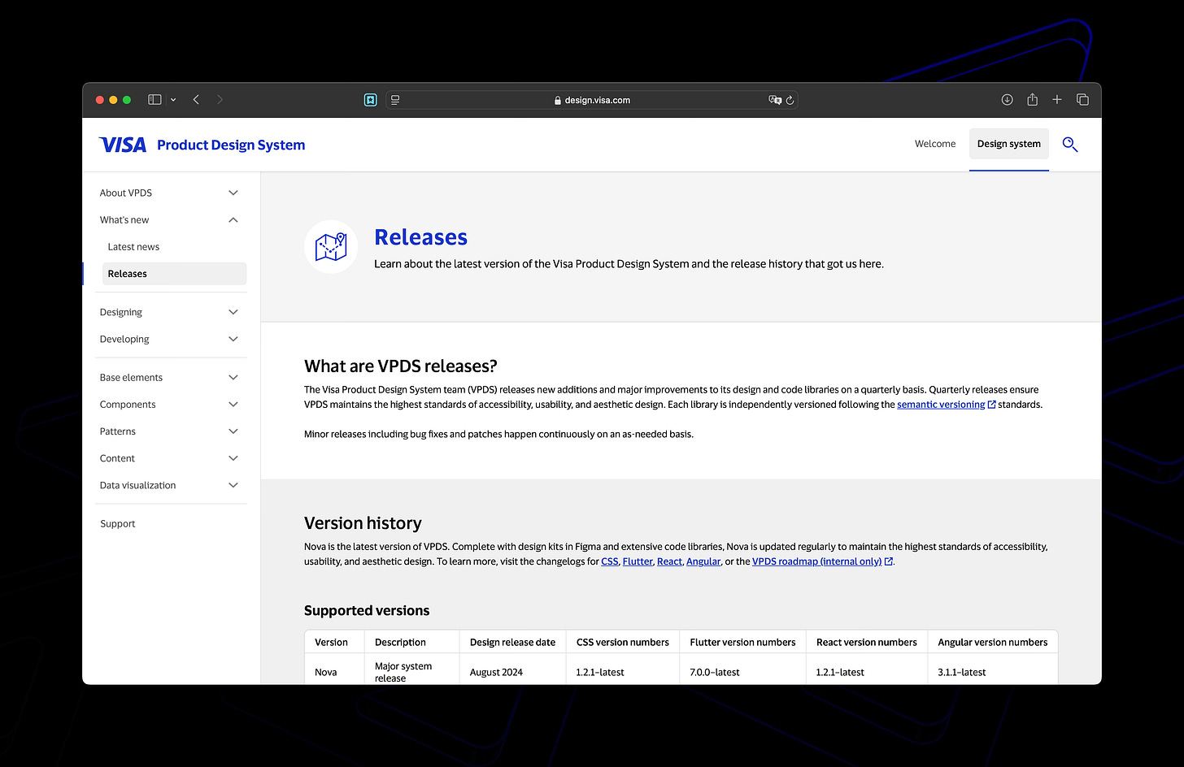Image resolution: width=1184 pixels, height=767 pixels.
Task: Click the React version numbers header
Action: click(x=867, y=642)
